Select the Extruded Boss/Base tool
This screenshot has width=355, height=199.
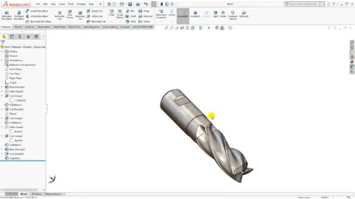pos(7,15)
